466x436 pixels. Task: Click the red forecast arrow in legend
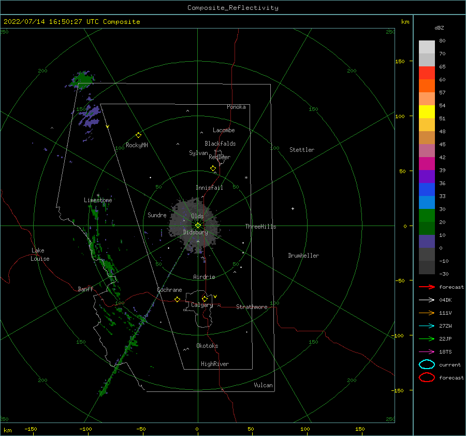(x=427, y=287)
